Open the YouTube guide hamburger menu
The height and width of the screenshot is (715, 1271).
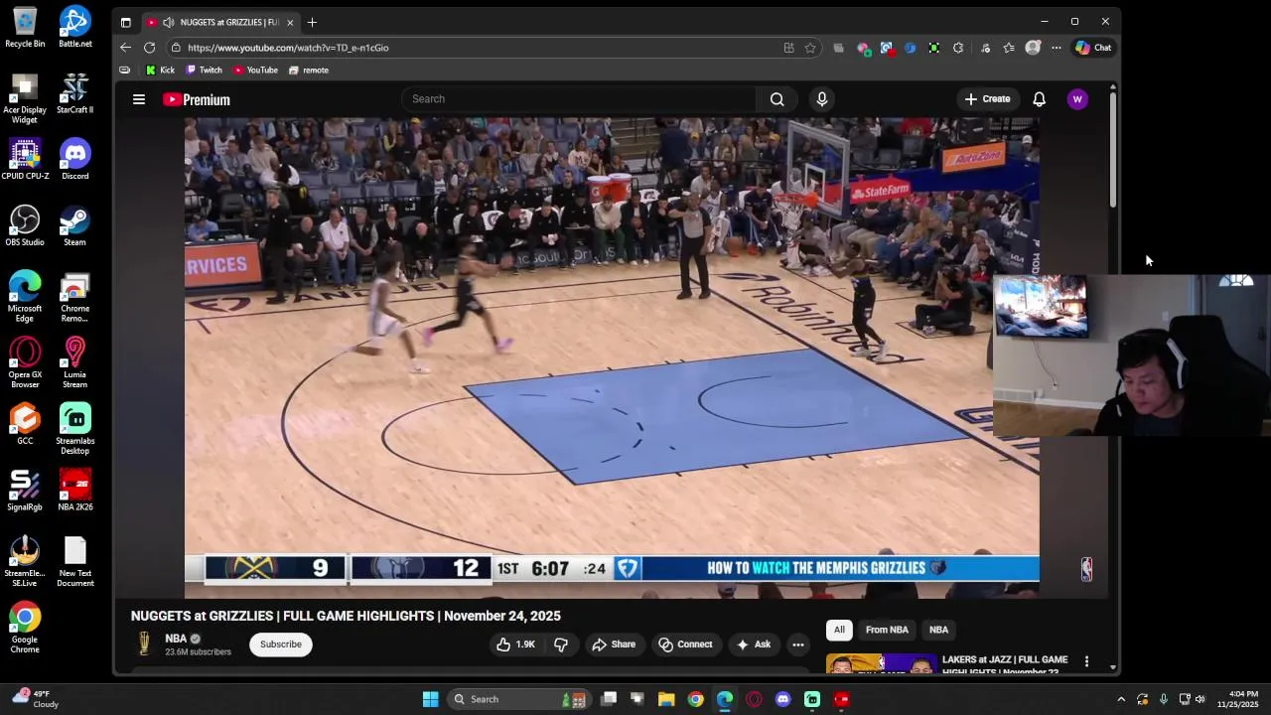coord(139,99)
